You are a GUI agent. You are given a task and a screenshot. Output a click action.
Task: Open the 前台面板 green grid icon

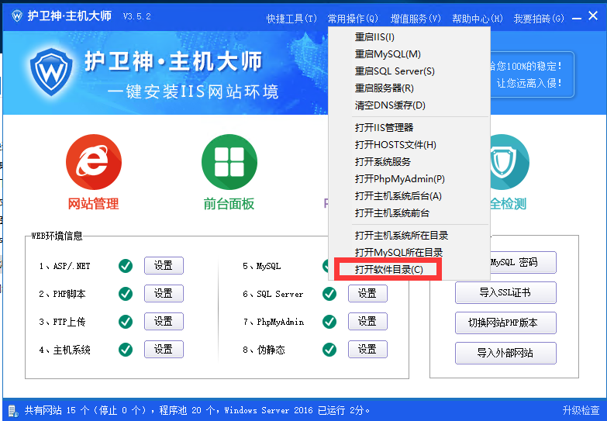click(229, 162)
